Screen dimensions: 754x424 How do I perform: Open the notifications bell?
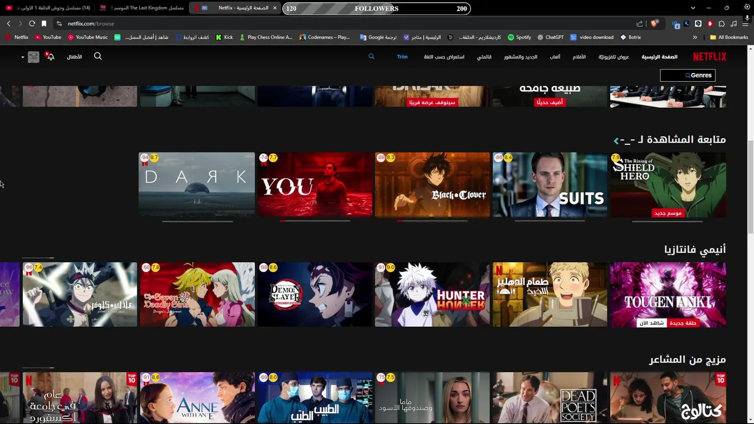[x=51, y=57]
